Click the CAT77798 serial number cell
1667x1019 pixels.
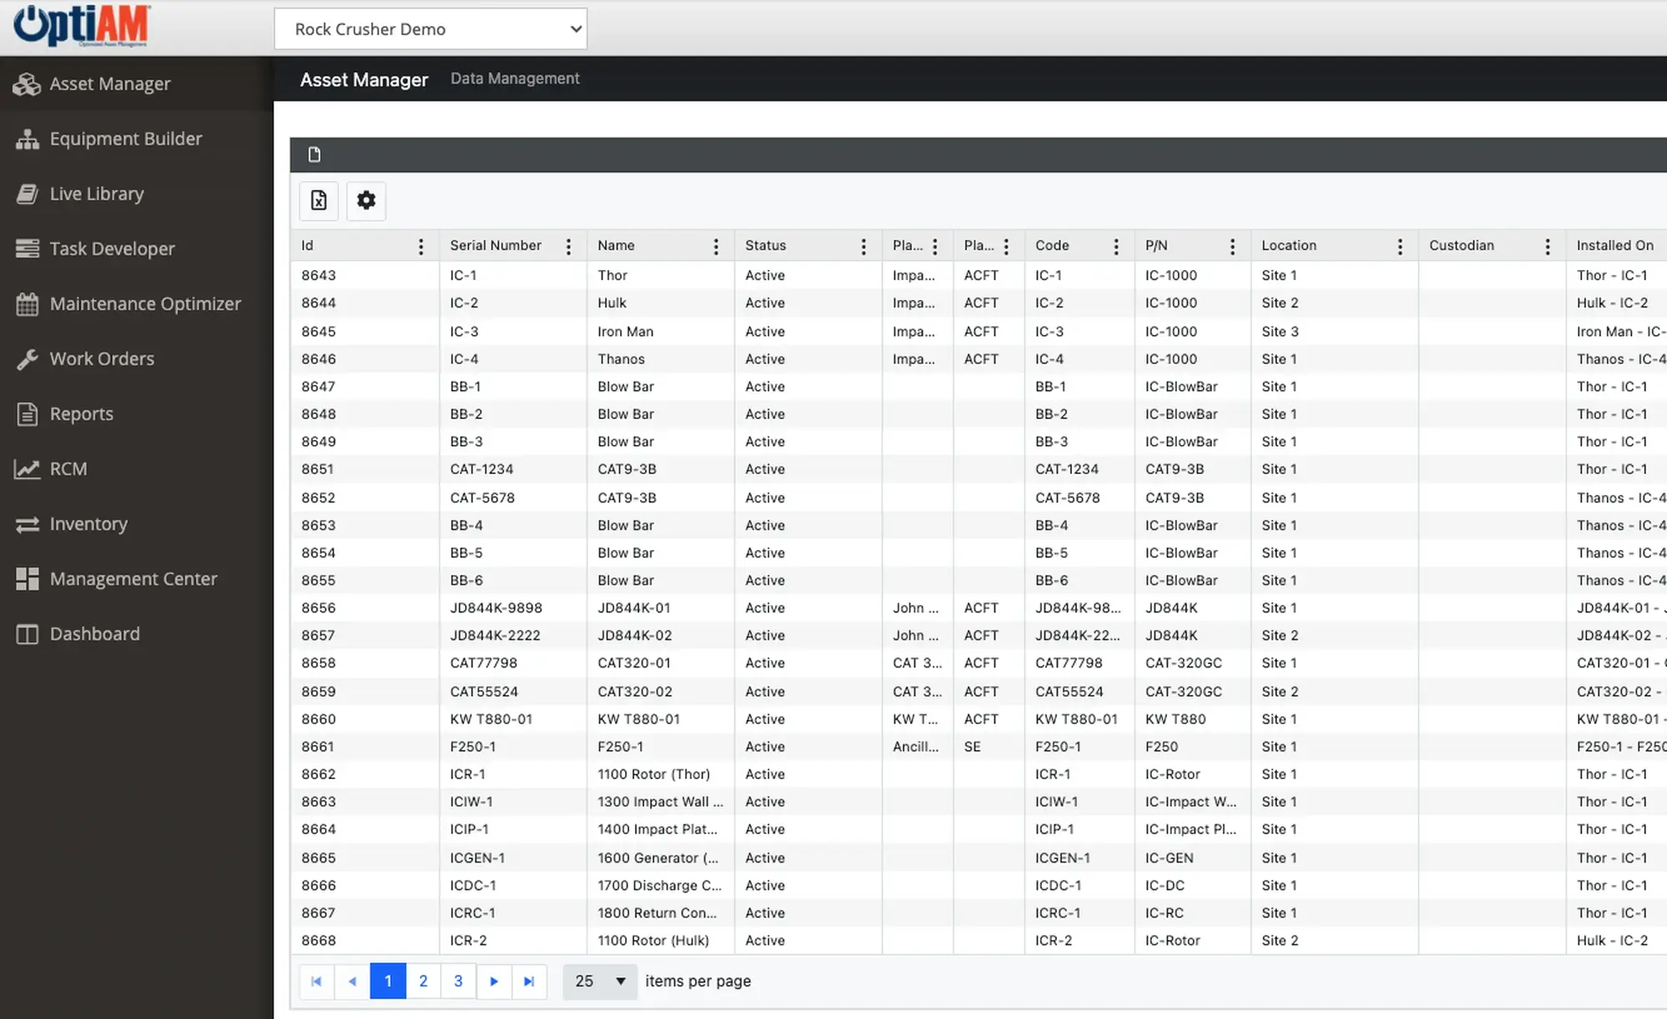[513, 663]
